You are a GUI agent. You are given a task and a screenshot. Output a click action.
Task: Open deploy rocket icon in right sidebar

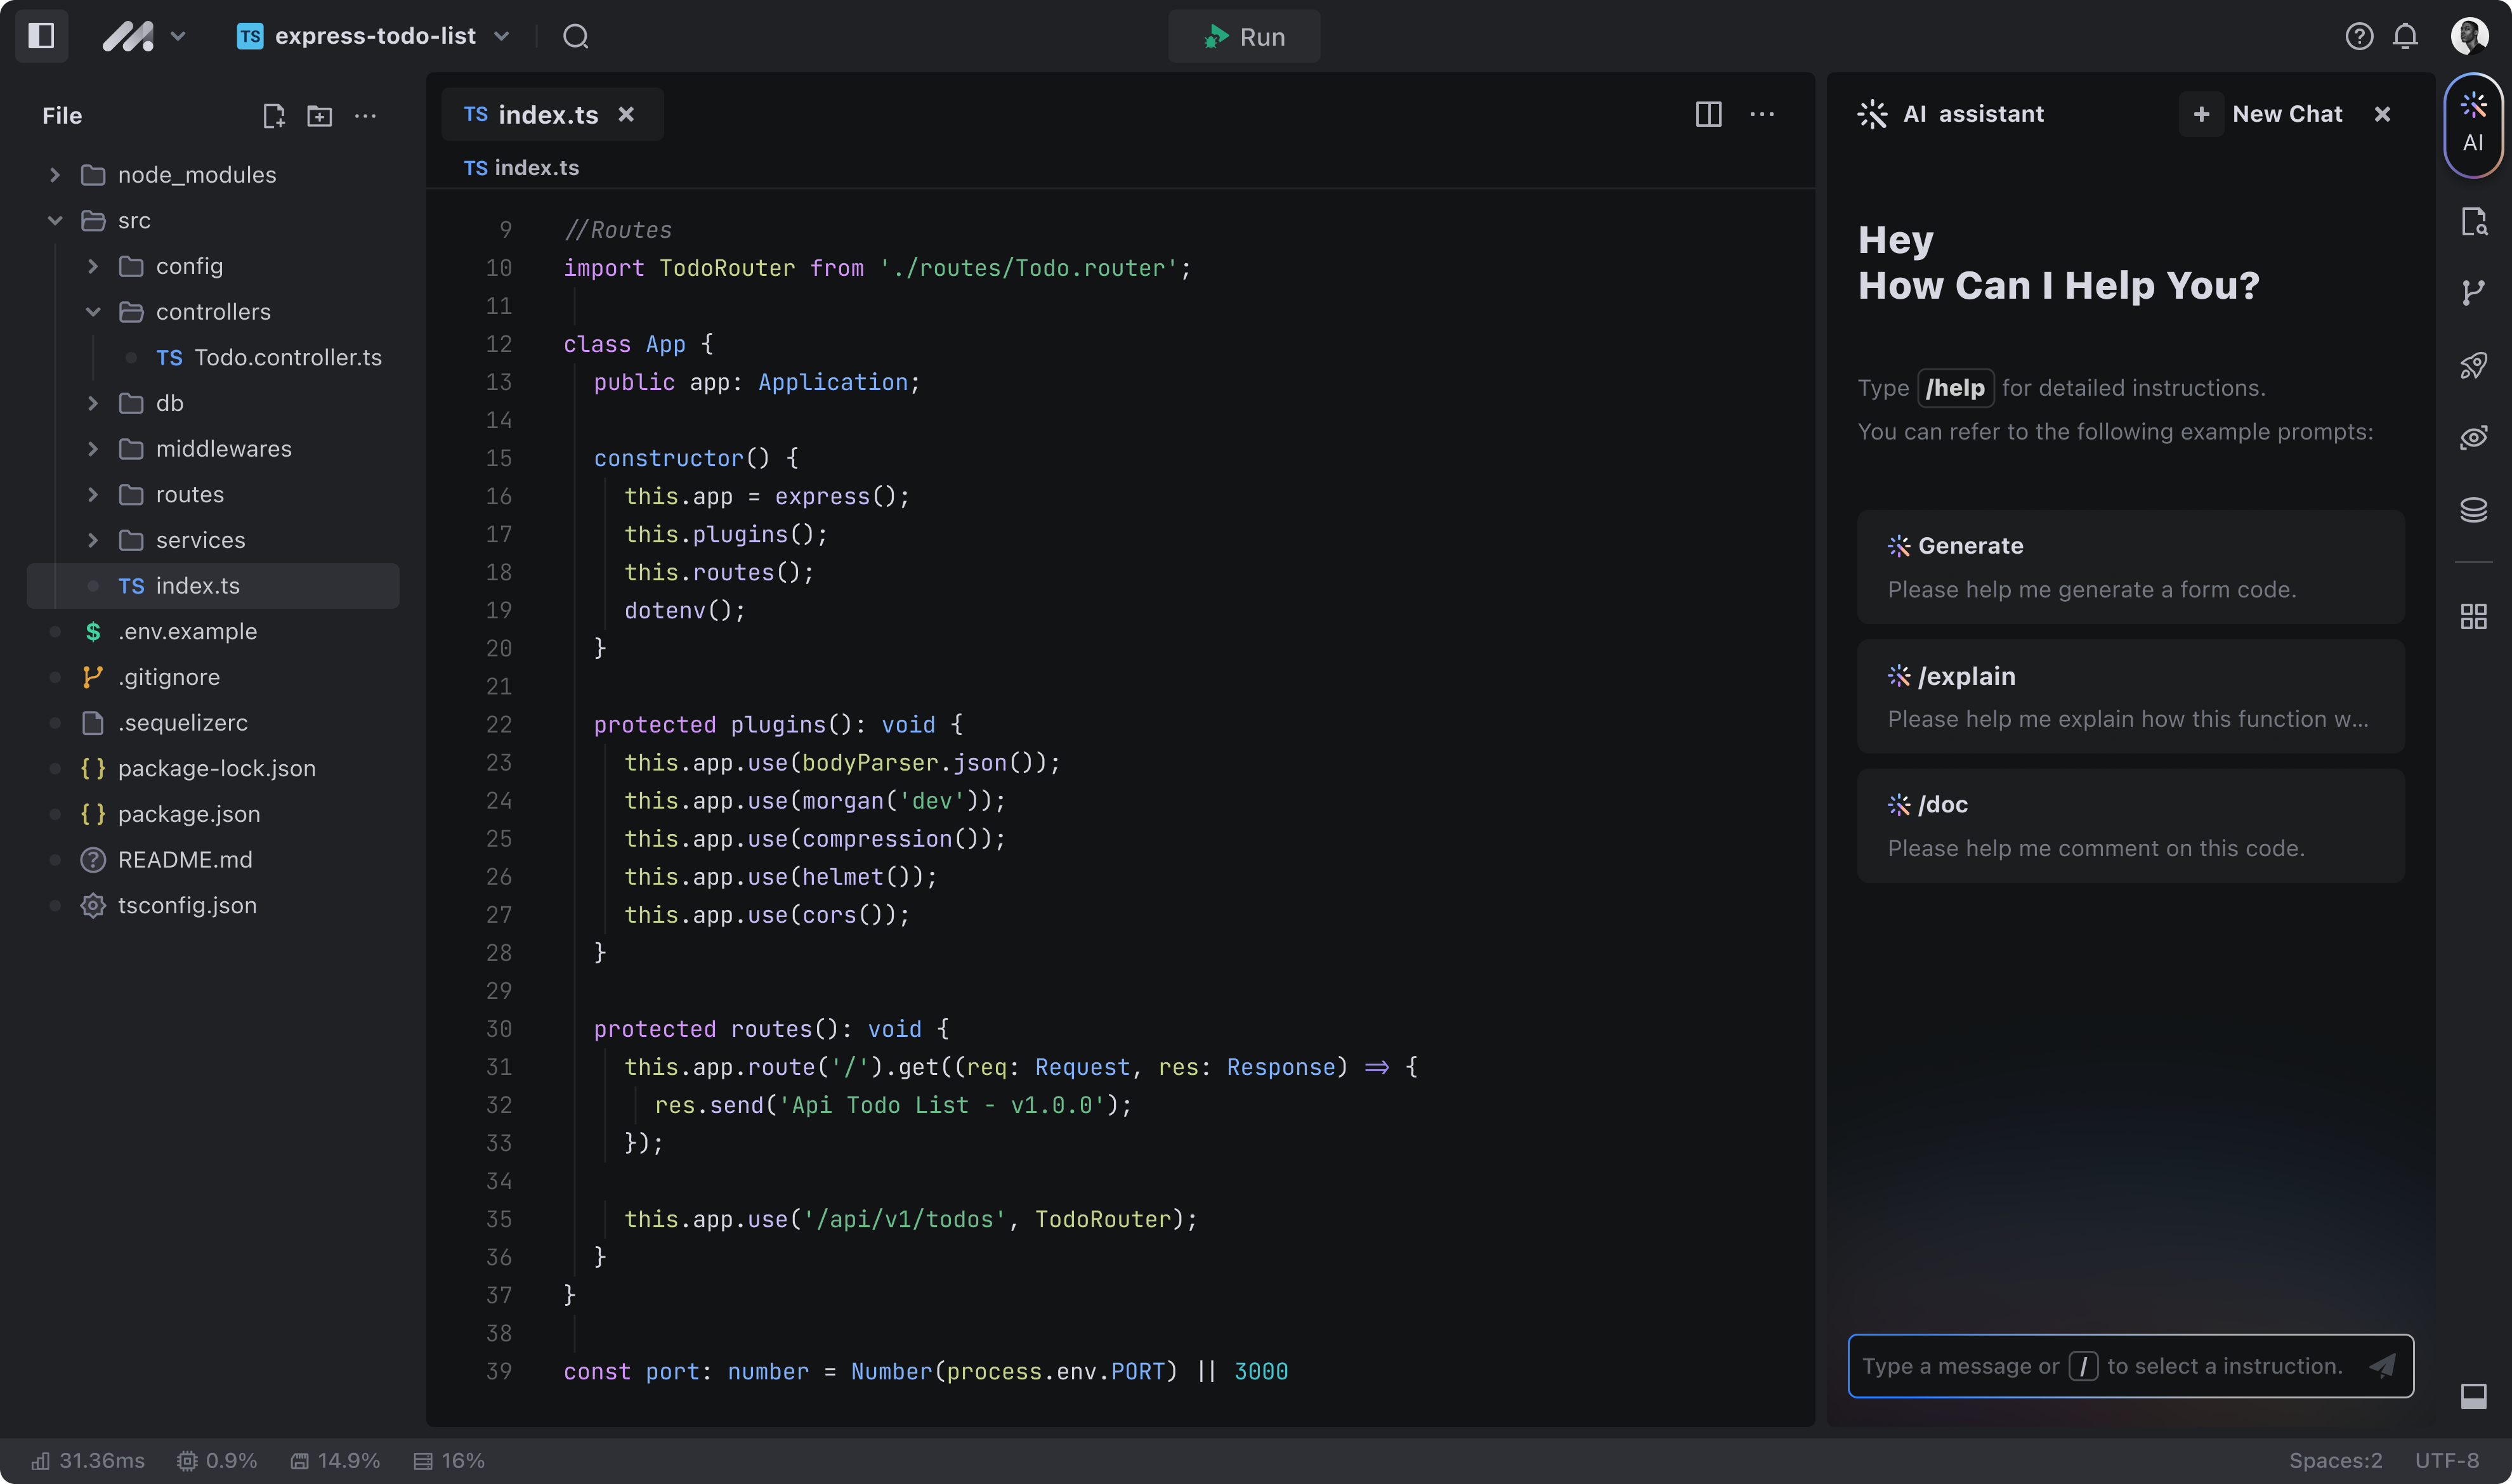click(2473, 366)
